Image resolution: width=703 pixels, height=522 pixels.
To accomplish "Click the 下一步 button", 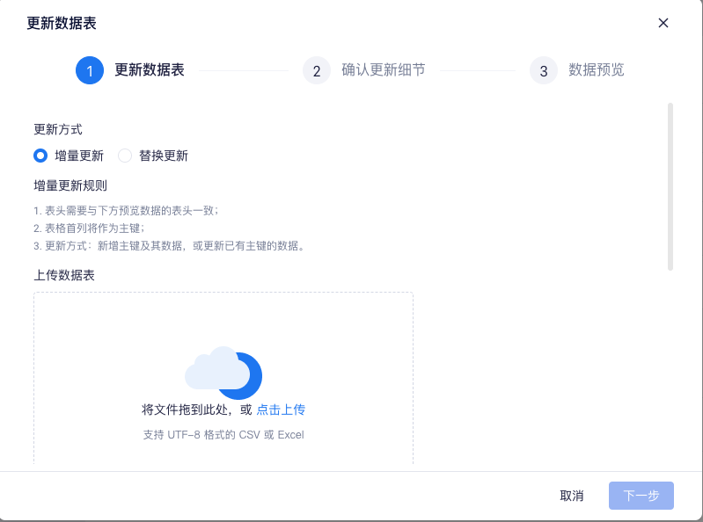I will point(641,496).
